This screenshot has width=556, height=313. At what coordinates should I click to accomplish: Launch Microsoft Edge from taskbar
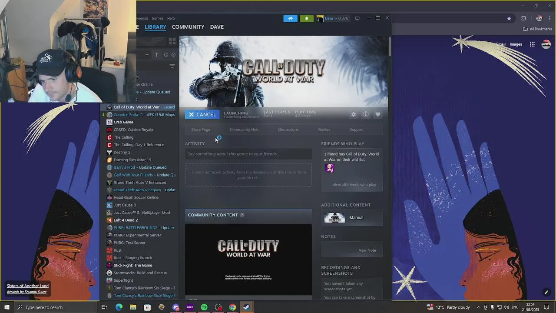click(x=119, y=307)
